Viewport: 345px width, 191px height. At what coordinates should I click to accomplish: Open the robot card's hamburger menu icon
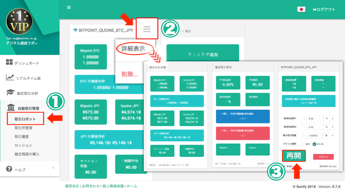pyautogui.click(x=147, y=29)
